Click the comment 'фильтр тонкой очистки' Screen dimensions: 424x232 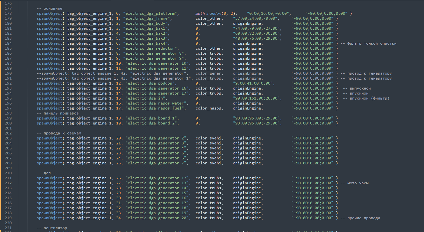[x=372, y=43]
